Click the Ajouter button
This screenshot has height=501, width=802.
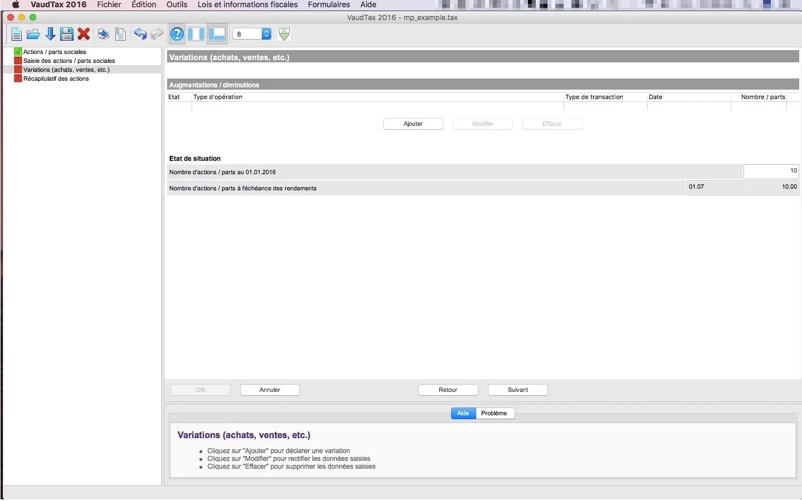(x=413, y=124)
